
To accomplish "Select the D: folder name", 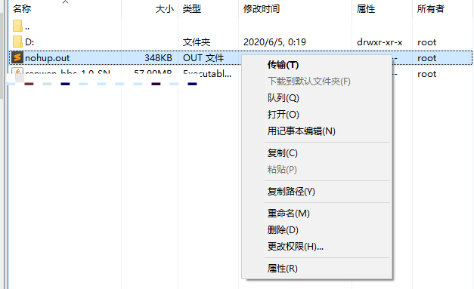I will 29,42.
